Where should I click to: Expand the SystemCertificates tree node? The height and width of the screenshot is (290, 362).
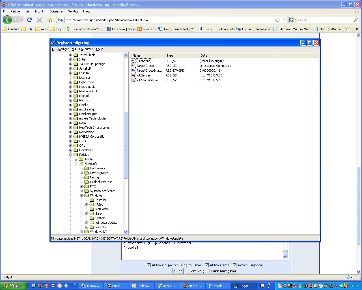pos(81,191)
